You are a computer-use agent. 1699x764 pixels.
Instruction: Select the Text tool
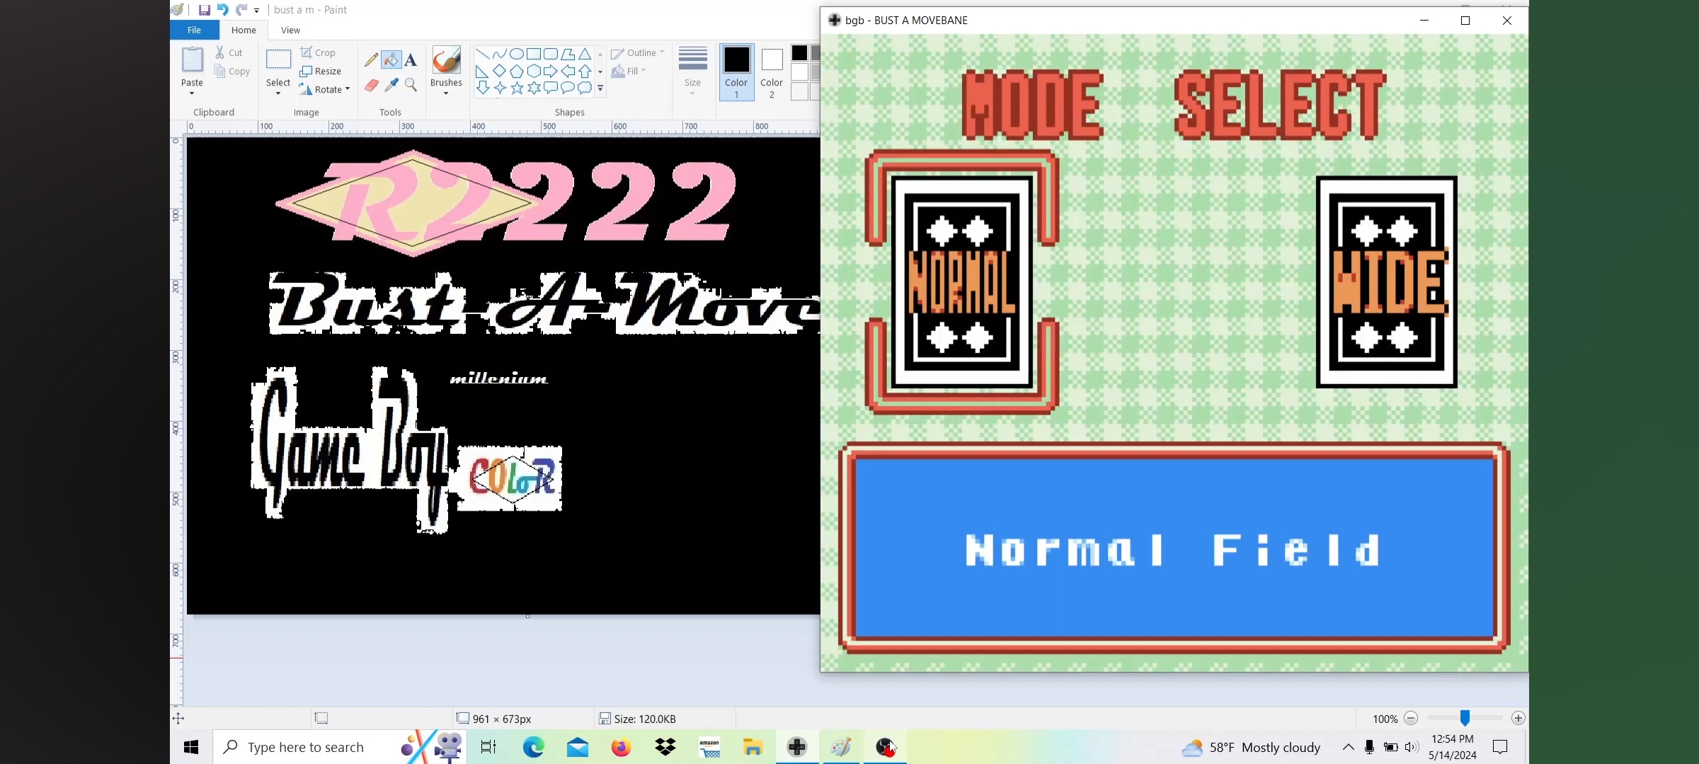point(411,60)
